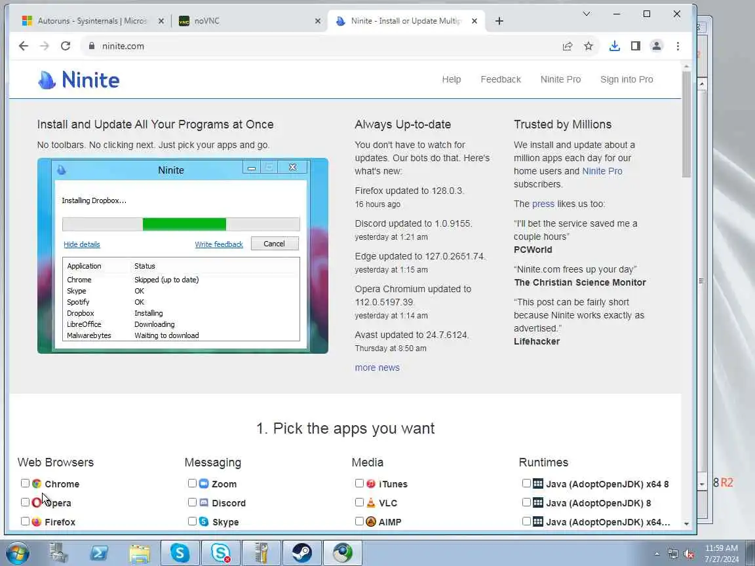Open Steam from the taskbar

302,553
